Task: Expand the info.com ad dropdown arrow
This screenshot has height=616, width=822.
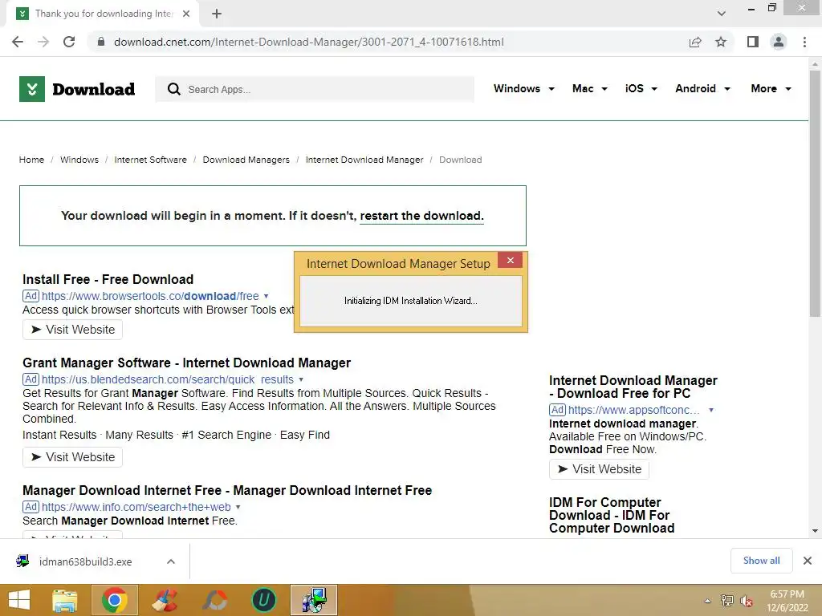Action: click(238, 507)
